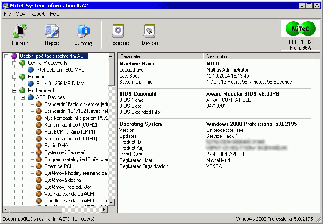The width and height of the screenshot is (323, 224).
Task: Open the Processes toolbar icon
Action: point(118,31)
